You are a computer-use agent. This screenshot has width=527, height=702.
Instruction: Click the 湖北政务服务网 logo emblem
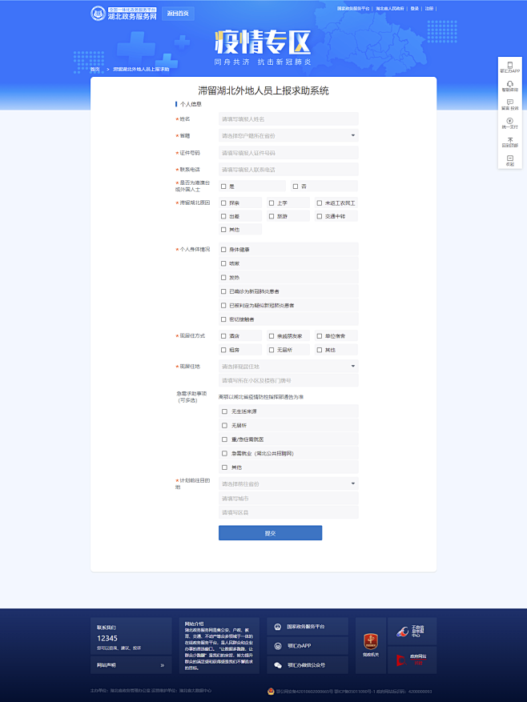(x=98, y=14)
